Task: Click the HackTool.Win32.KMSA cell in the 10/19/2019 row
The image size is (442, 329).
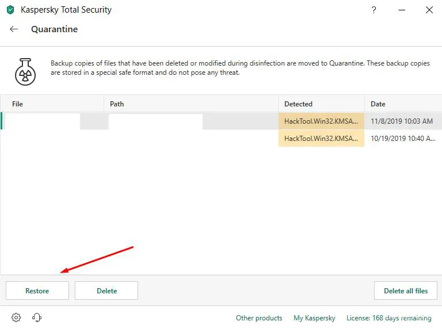Action: tap(321, 138)
